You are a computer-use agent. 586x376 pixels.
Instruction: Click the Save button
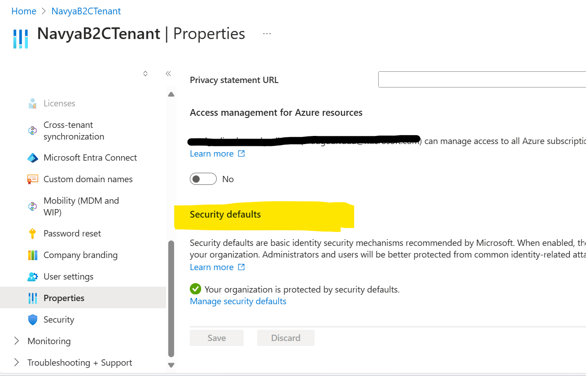coord(217,338)
